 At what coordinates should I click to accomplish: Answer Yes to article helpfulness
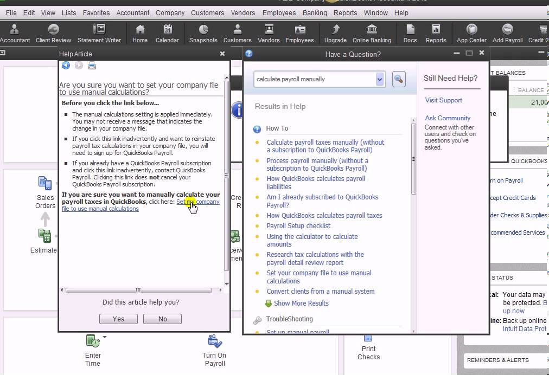118,319
